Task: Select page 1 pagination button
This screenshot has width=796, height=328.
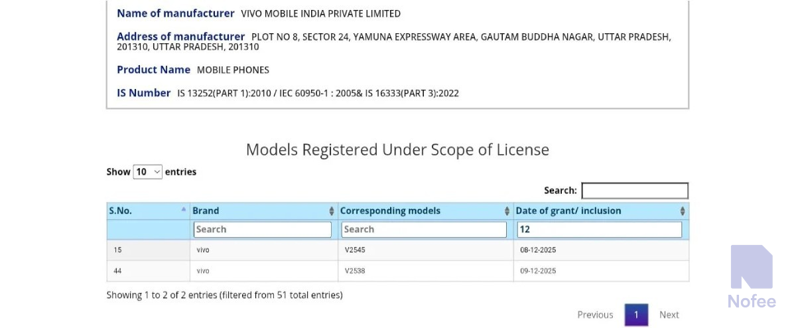Action: (x=635, y=315)
